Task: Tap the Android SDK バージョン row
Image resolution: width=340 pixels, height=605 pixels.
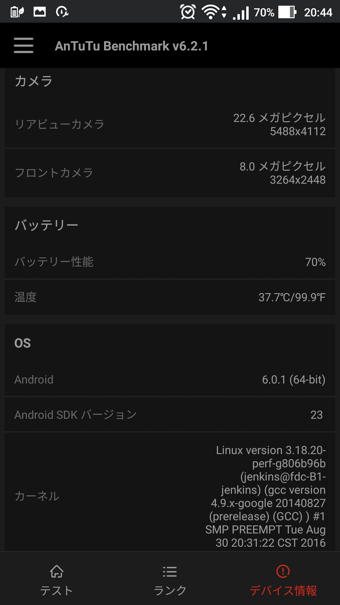Action: pos(170,415)
